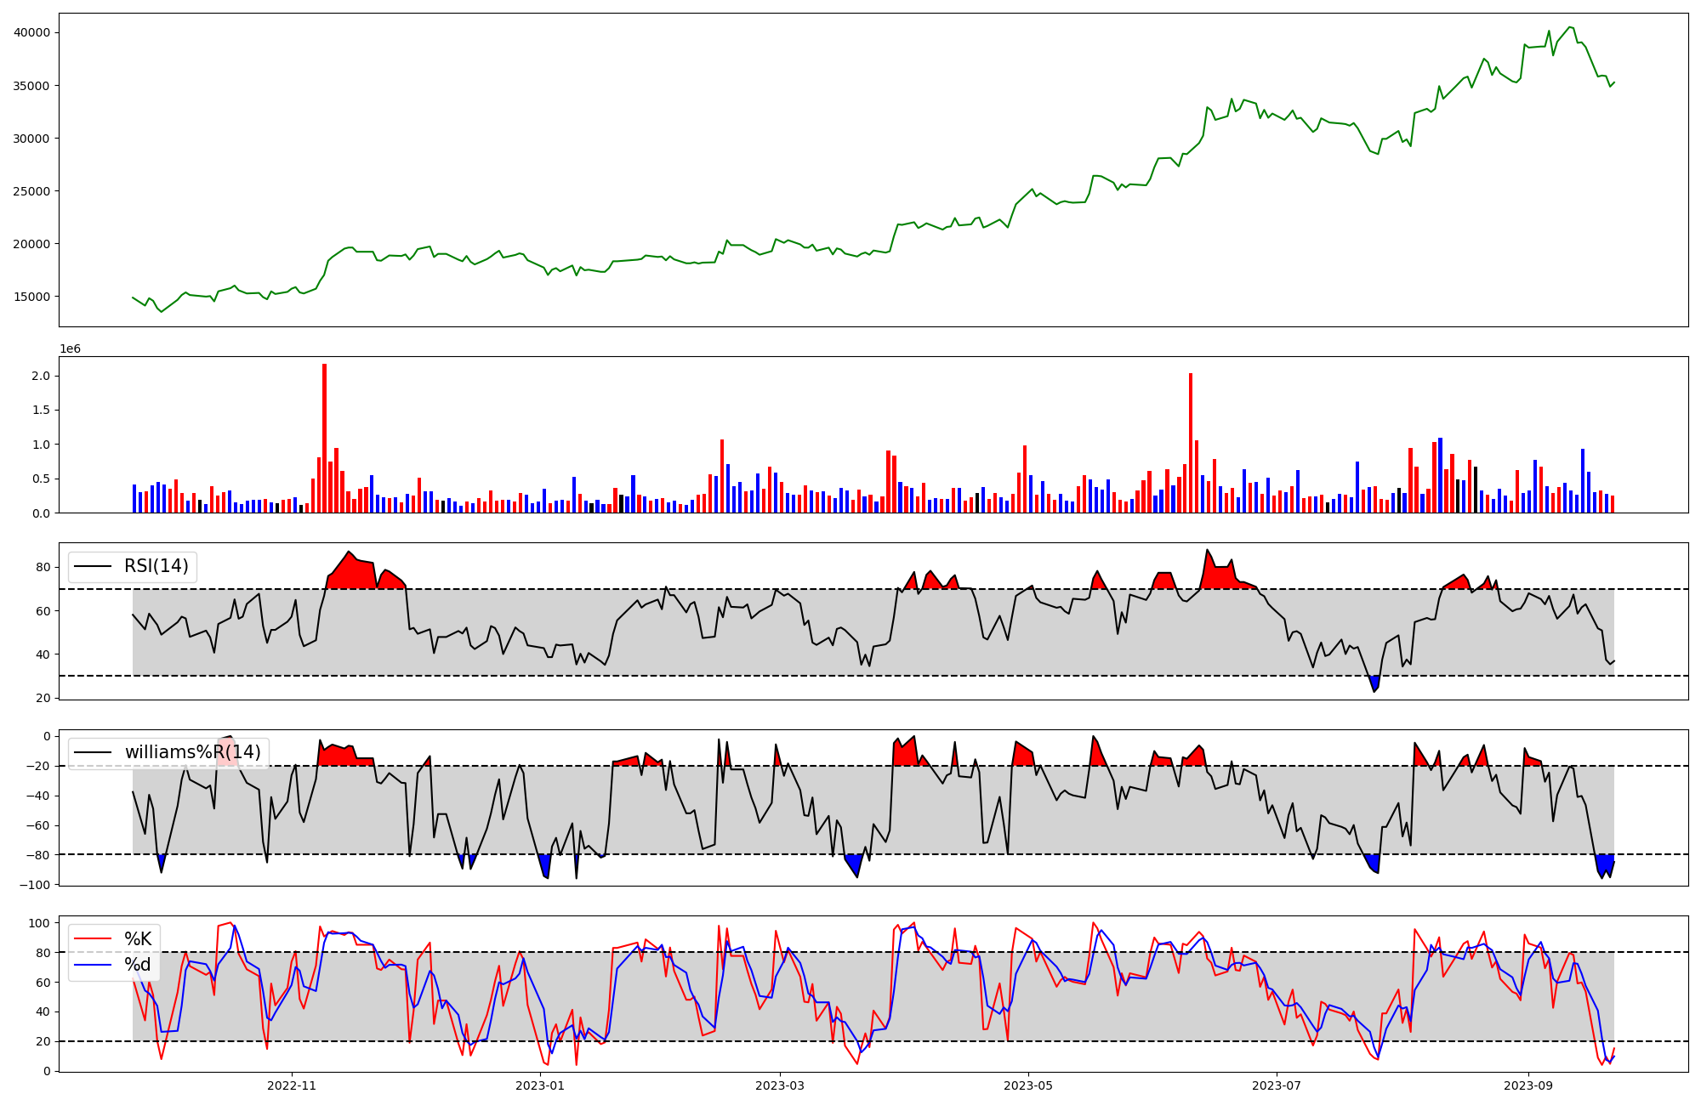Click the tall red volume bar in June 2023
1701x1105 pixels.
(x=1191, y=442)
